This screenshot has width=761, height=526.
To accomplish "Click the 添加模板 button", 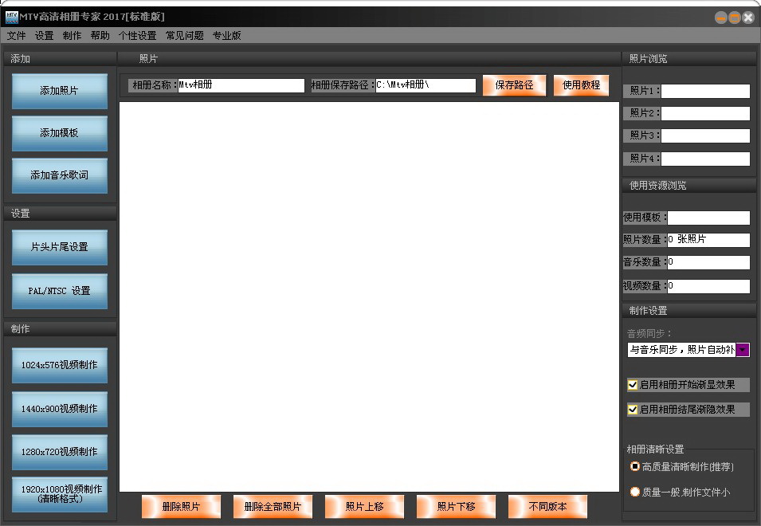I will 59,133.
